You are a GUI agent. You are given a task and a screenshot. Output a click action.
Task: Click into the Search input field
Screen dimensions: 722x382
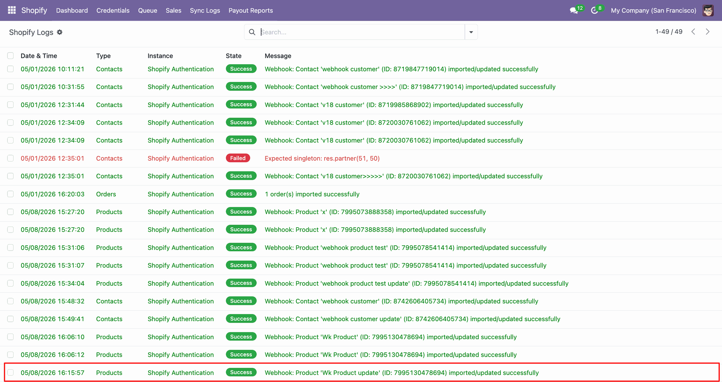[361, 32]
